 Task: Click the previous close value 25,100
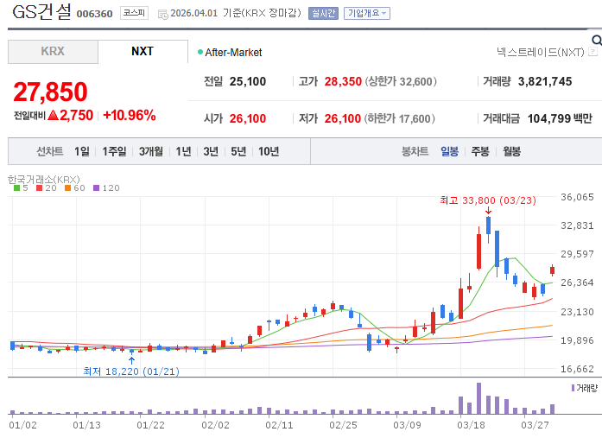coord(248,82)
